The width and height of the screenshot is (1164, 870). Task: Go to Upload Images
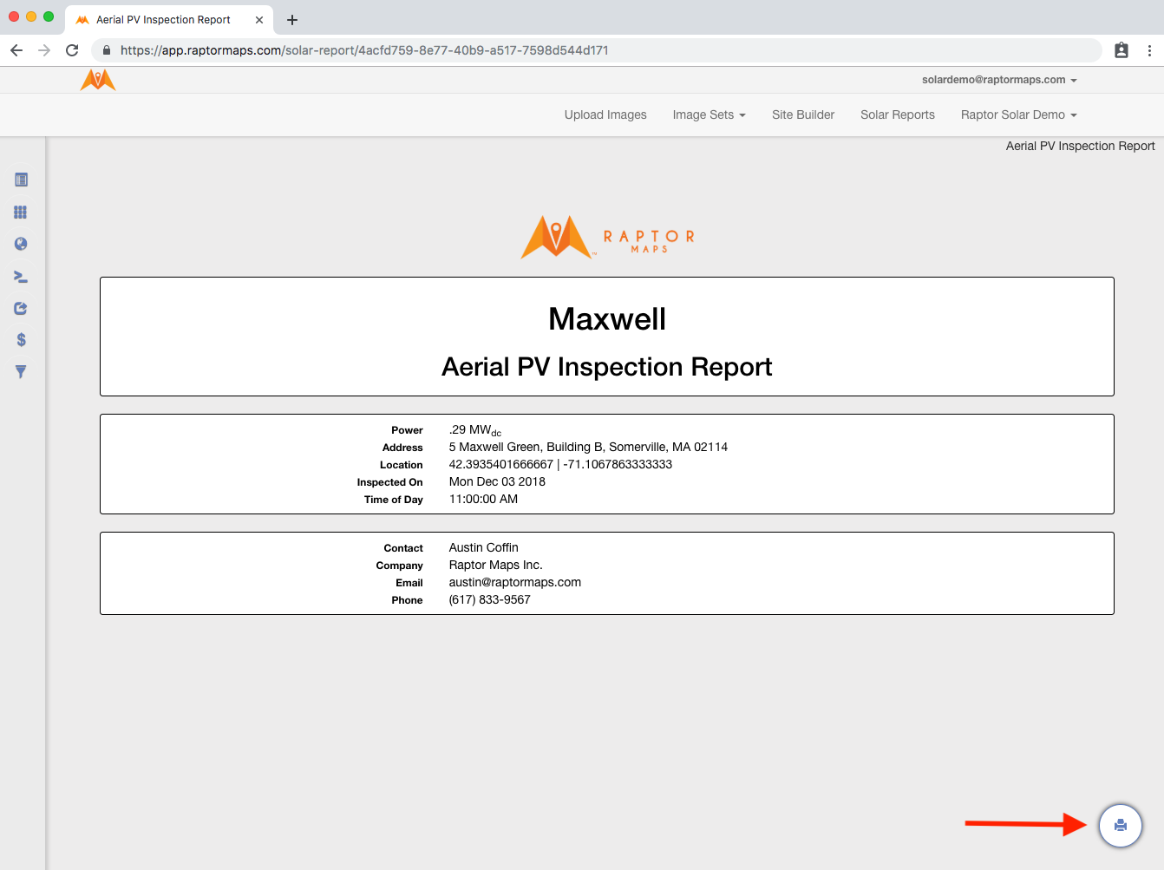tap(605, 114)
